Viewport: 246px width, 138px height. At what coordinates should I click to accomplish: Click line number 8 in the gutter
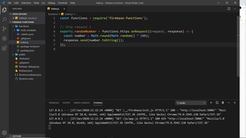[54, 49]
